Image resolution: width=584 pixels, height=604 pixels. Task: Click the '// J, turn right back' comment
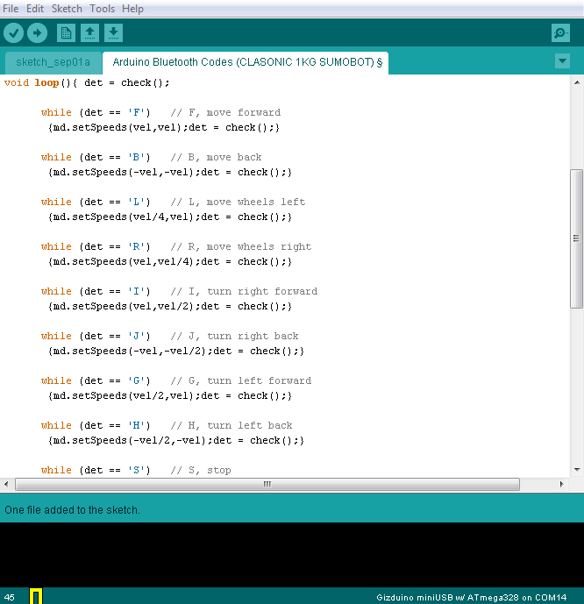coord(235,336)
